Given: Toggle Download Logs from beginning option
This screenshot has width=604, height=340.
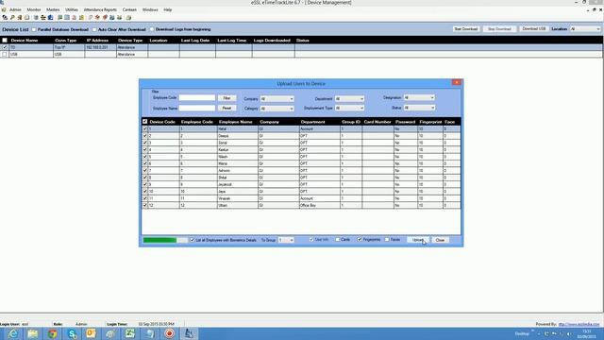Looking at the screenshot, I should [x=152, y=29].
